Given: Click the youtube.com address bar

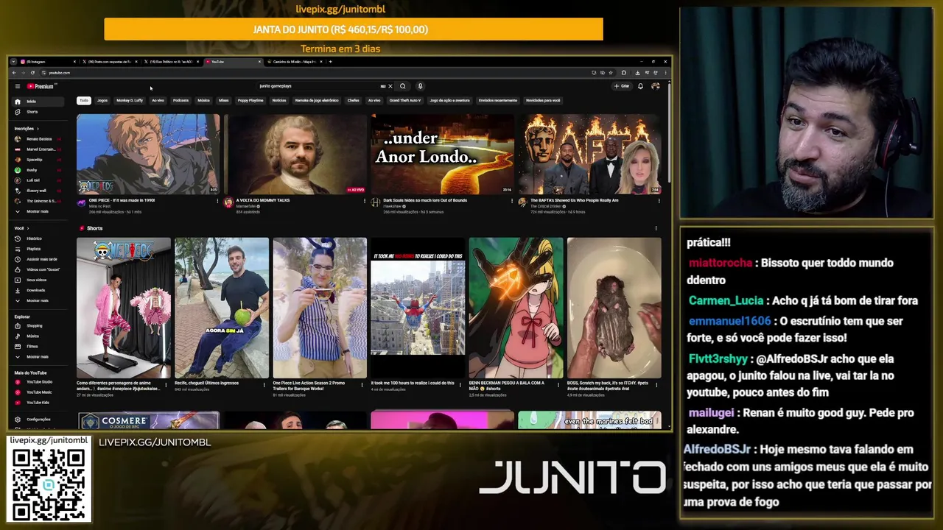Looking at the screenshot, I should 317,73.
